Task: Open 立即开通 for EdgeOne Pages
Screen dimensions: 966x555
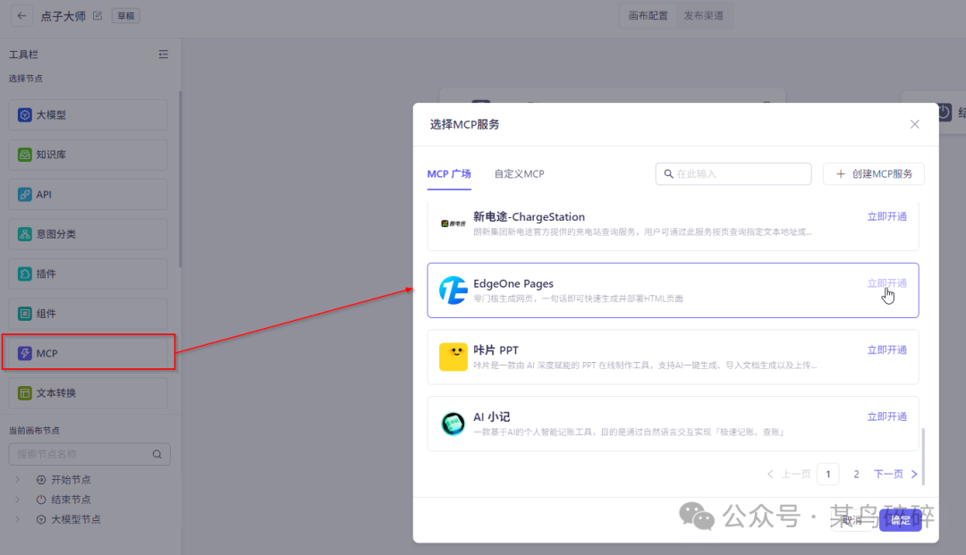Action: coord(886,282)
